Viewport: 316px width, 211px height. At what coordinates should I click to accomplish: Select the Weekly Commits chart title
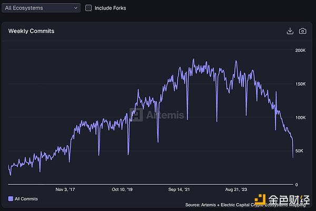coord(31,31)
